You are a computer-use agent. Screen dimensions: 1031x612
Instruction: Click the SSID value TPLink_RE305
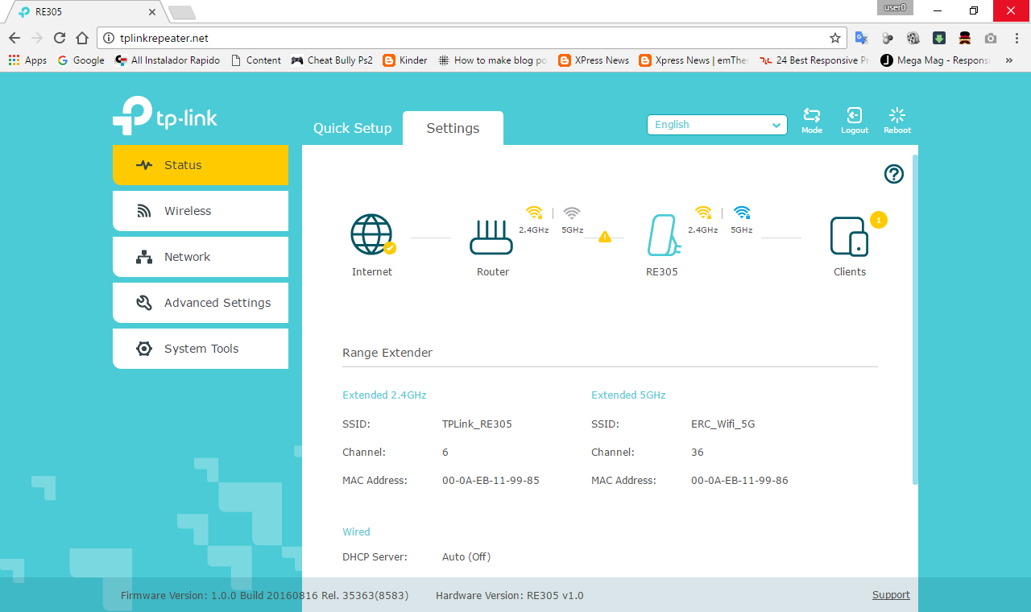click(x=477, y=424)
